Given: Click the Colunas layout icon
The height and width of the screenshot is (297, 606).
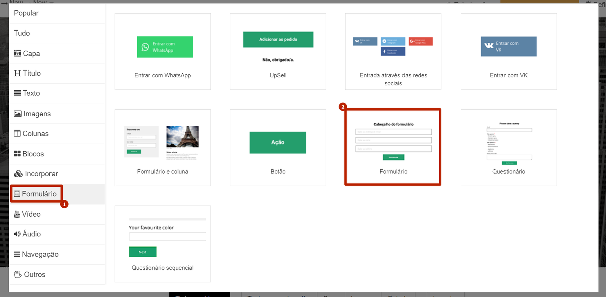Looking at the screenshot, I should point(18,134).
